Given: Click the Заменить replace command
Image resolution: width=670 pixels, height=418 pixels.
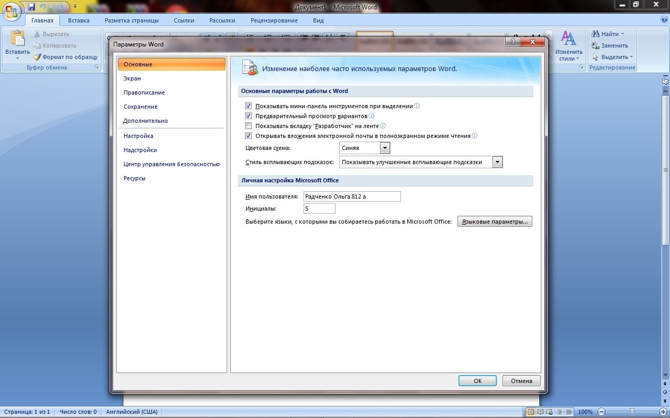Looking at the screenshot, I should (x=610, y=45).
